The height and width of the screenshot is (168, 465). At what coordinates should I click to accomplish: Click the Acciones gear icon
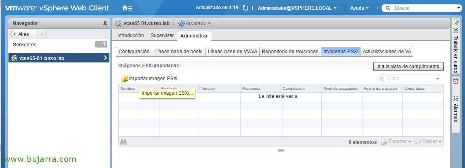pos(181,23)
